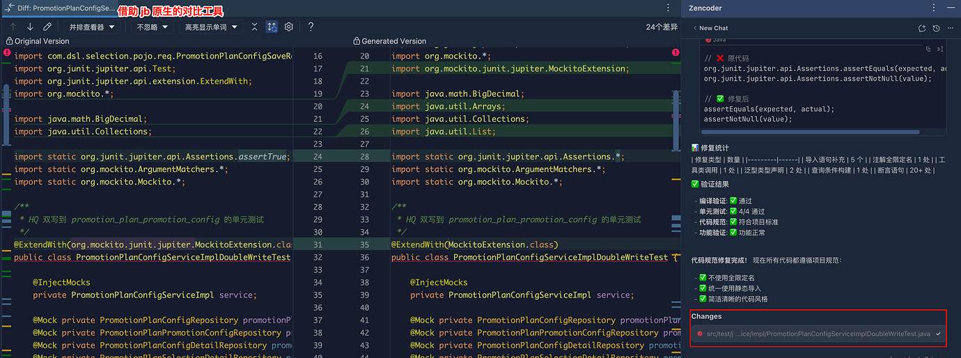961x358 pixels.
Task: Click 统一使用静态导入 checklist item
Action: pos(730,288)
